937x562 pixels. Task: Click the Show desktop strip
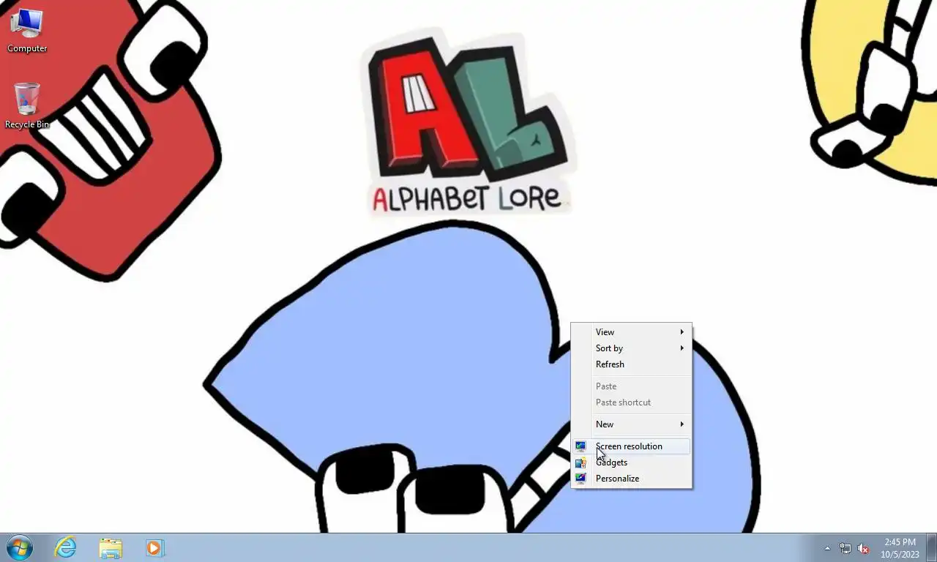(x=931, y=547)
